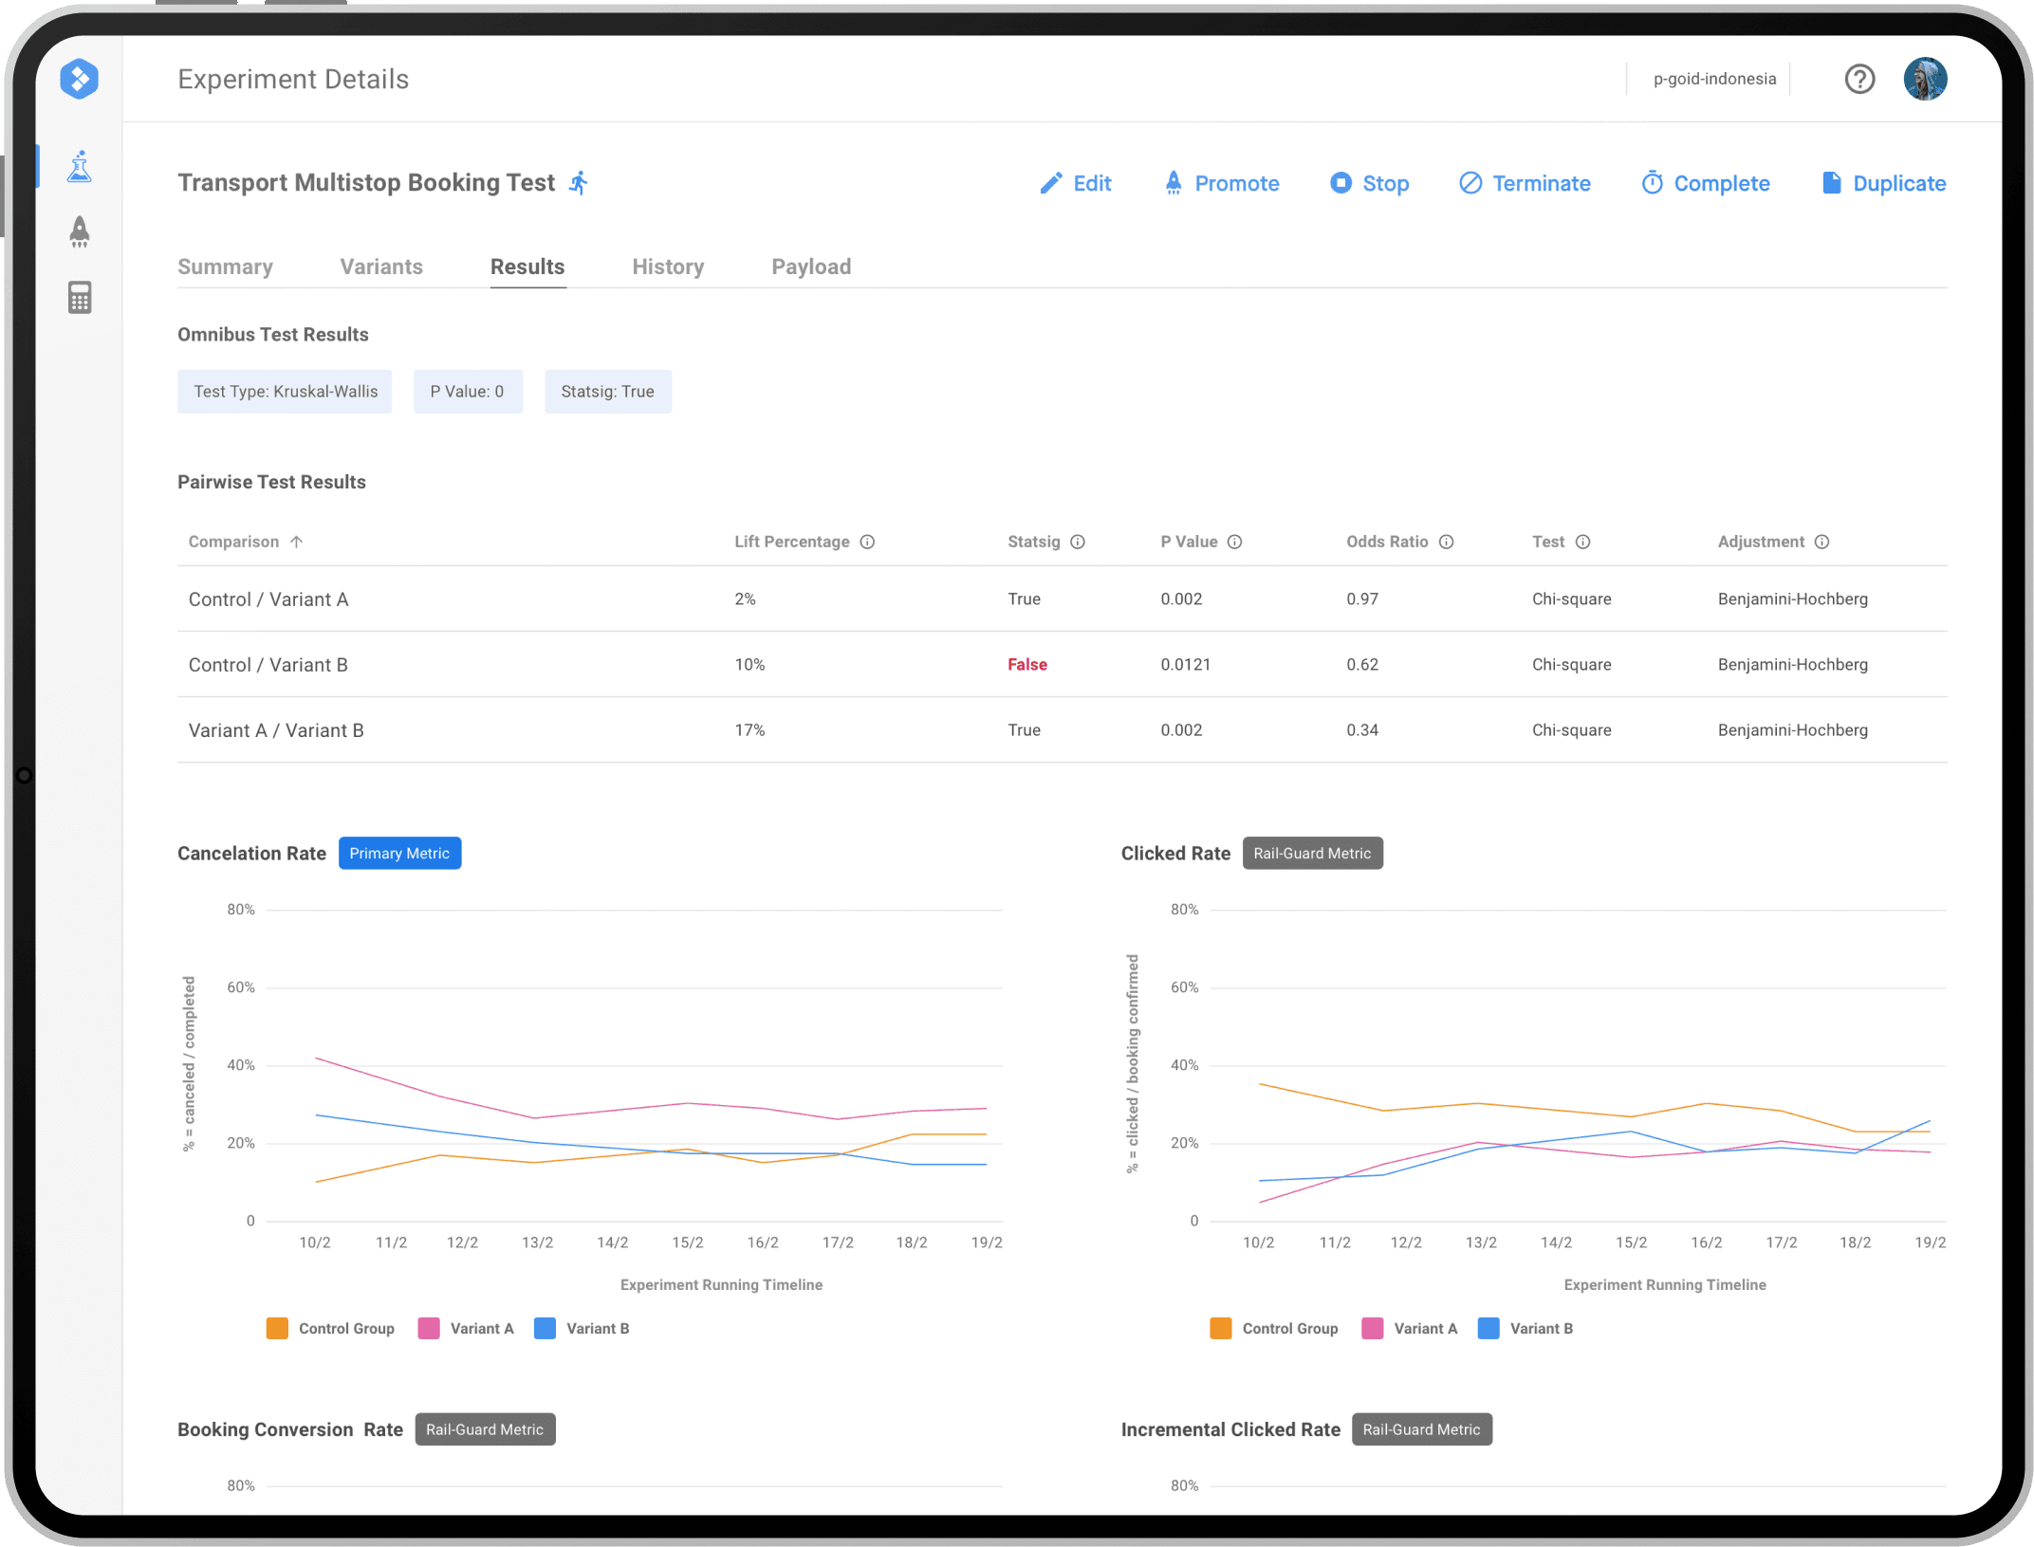
Task: Click the blue app logo
Action: [80, 79]
